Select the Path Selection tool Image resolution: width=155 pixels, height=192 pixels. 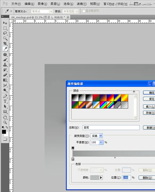(5, 106)
